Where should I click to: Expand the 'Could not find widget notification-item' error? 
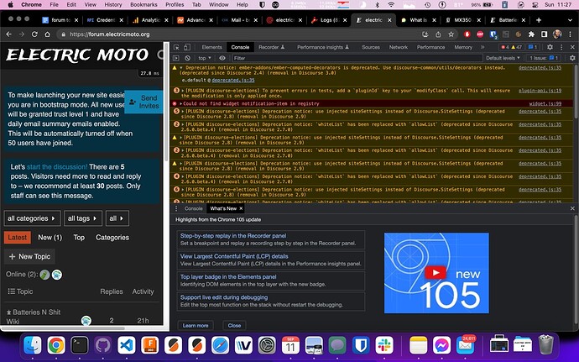pyautogui.click(x=181, y=104)
